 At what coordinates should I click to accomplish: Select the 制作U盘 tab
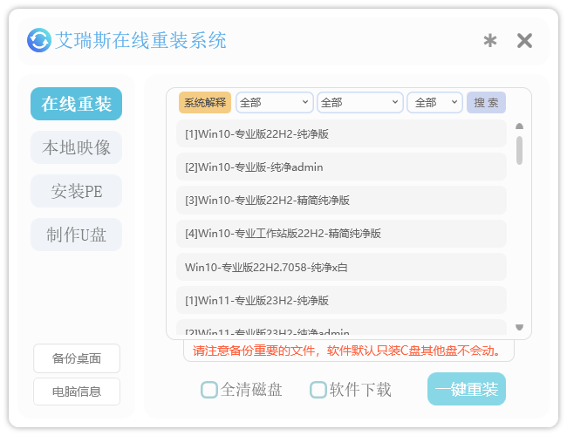(x=76, y=235)
